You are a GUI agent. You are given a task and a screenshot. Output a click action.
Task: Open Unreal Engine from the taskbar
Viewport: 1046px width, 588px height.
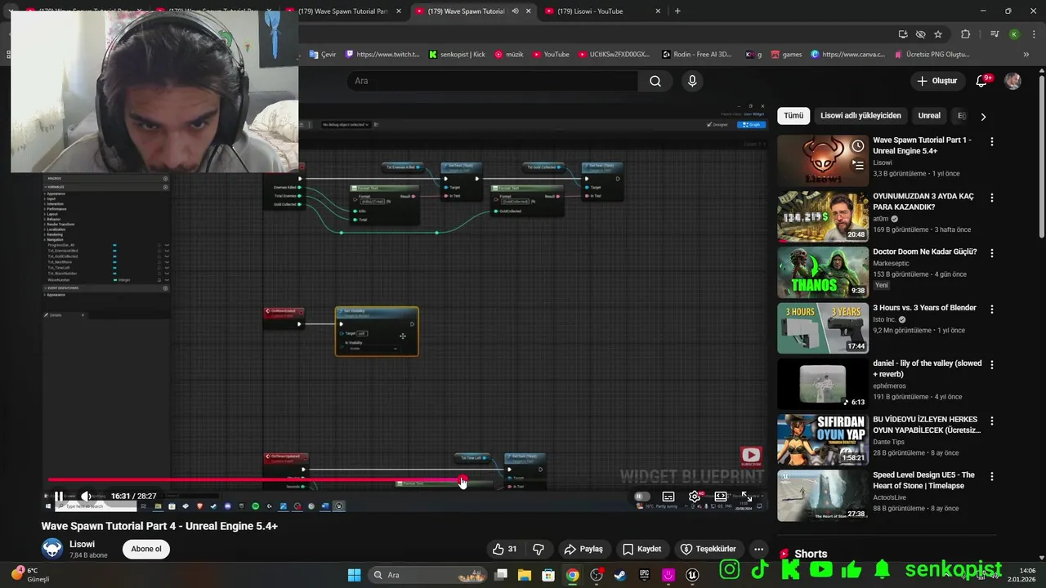point(692,575)
